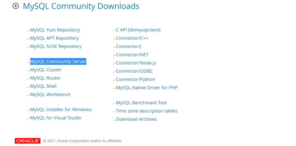This screenshot has height=146, width=296.
Task: Open the MySQL APT Repository link
Action: tap(54, 38)
